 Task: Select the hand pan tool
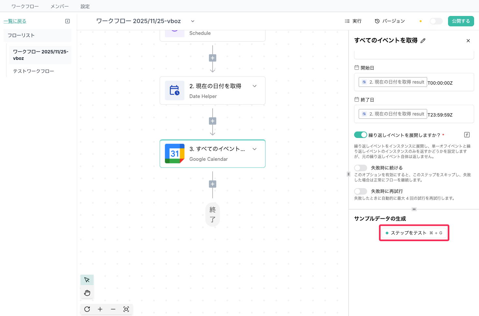[87, 293]
